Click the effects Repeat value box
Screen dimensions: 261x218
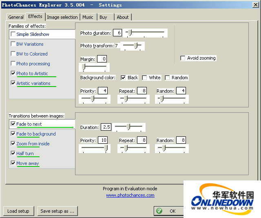[x=142, y=91]
